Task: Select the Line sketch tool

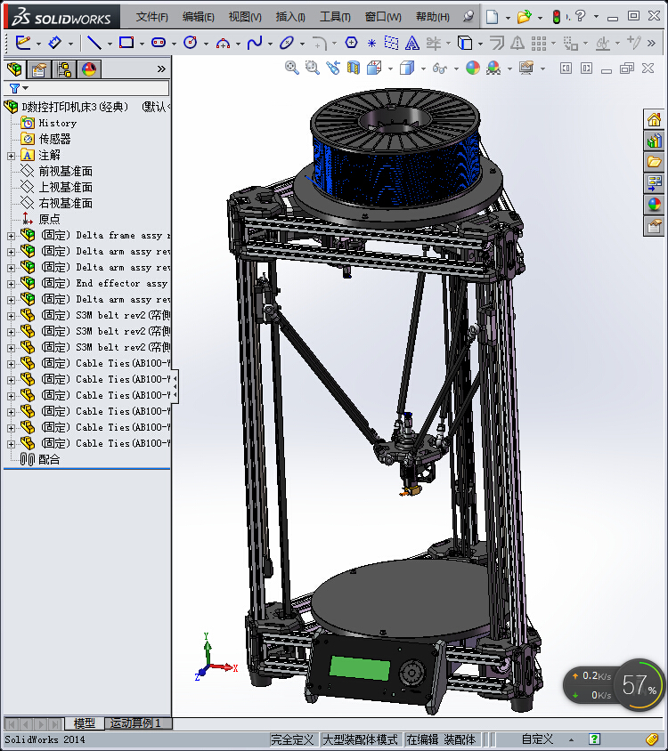Action: tap(94, 43)
